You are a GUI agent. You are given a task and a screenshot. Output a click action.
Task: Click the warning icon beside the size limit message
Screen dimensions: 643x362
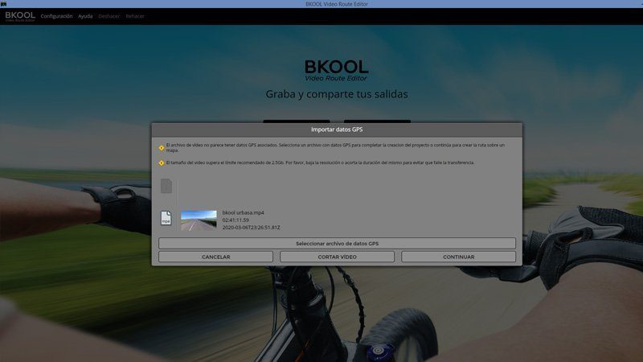pos(162,163)
